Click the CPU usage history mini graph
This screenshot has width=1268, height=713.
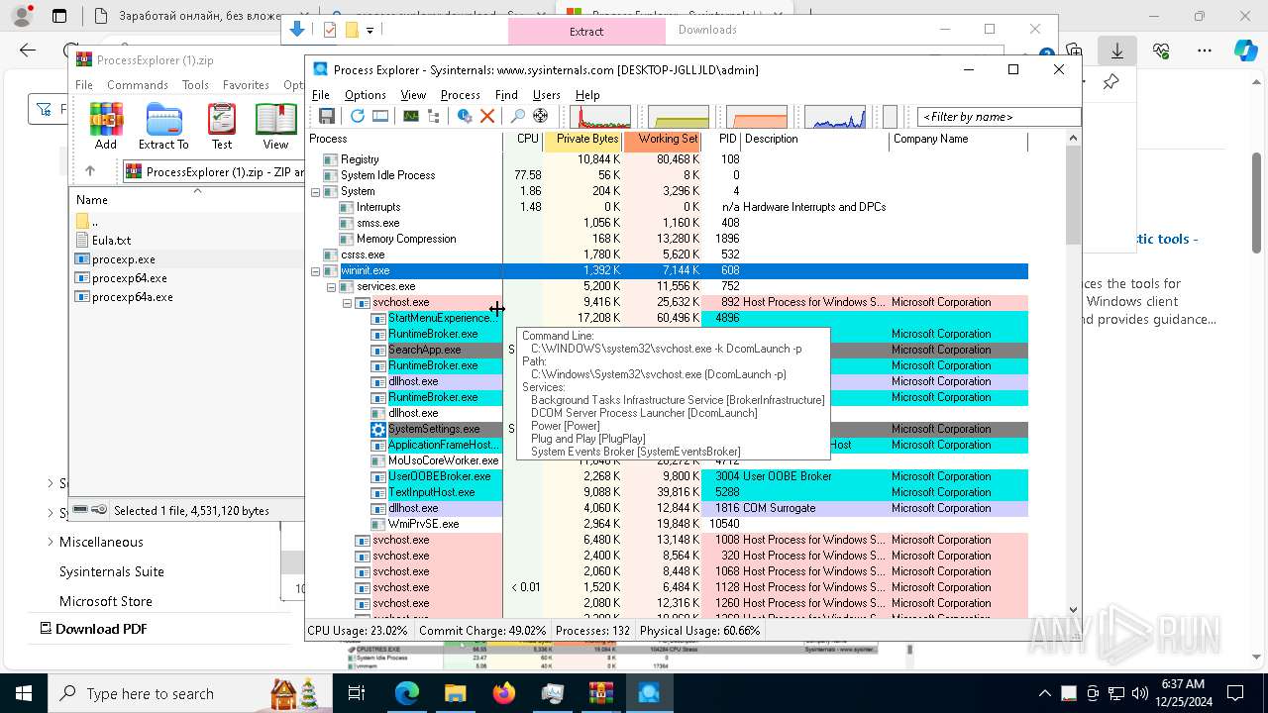(600, 117)
